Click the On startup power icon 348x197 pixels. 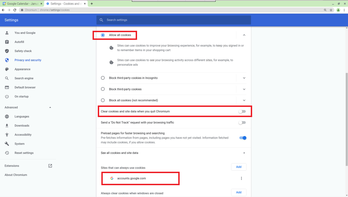point(7,96)
